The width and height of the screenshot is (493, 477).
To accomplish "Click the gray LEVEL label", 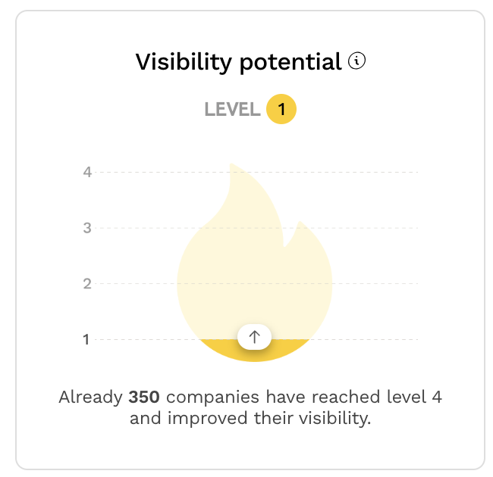I will pyautogui.click(x=232, y=109).
